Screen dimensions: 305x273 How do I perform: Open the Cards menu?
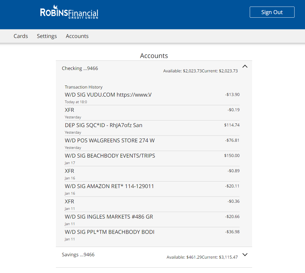(x=21, y=36)
